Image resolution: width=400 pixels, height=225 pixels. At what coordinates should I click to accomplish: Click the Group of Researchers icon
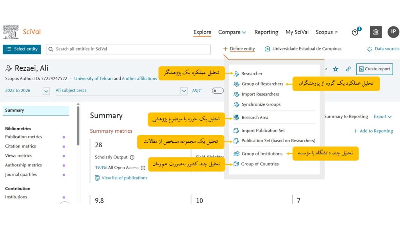tap(236, 84)
